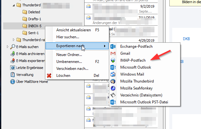Open Verwaltung
The height and width of the screenshot is (129, 201).
point(25,75)
